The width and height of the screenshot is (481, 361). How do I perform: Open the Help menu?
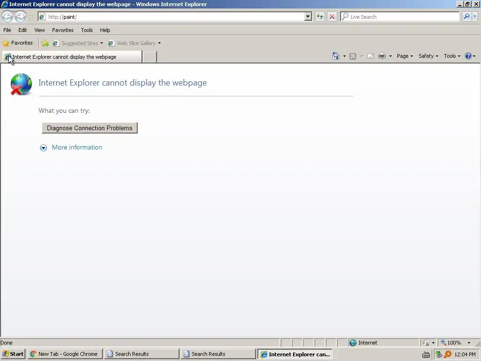click(105, 30)
